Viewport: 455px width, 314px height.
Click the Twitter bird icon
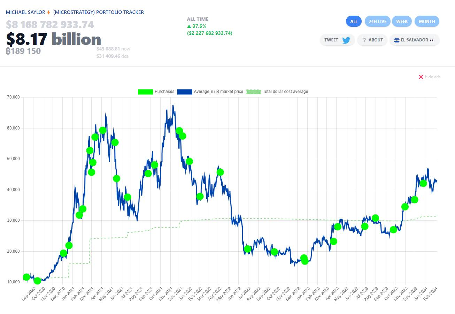tap(346, 40)
